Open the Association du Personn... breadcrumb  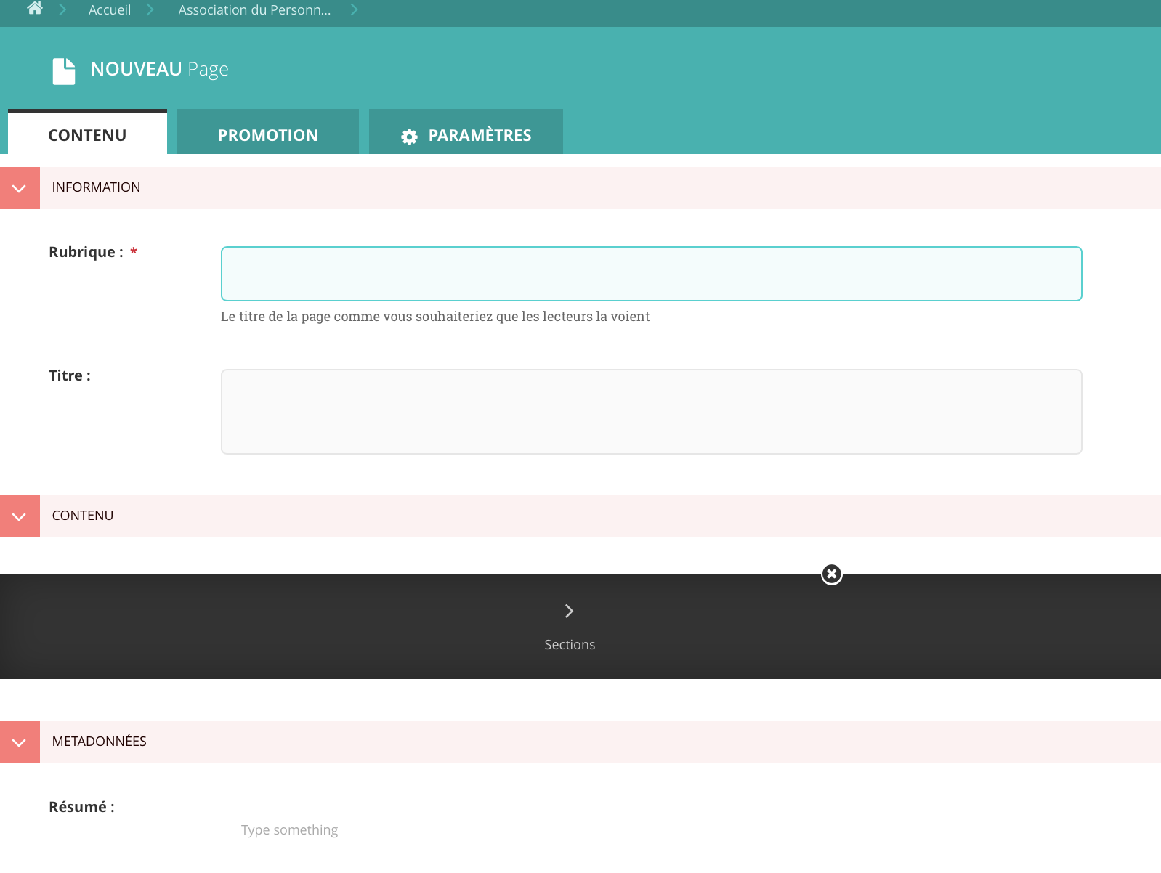point(254,10)
